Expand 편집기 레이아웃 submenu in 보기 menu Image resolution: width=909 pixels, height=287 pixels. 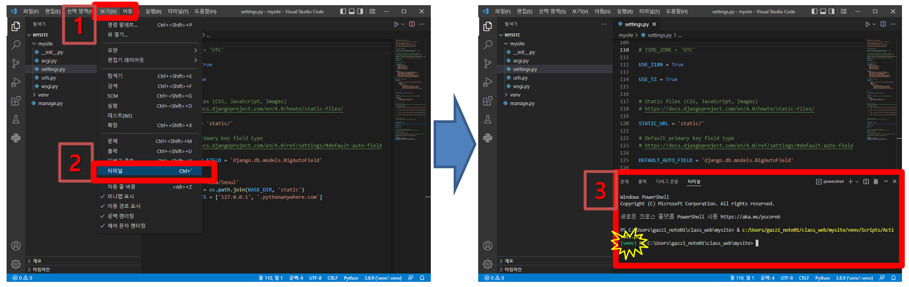pyautogui.click(x=149, y=60)
